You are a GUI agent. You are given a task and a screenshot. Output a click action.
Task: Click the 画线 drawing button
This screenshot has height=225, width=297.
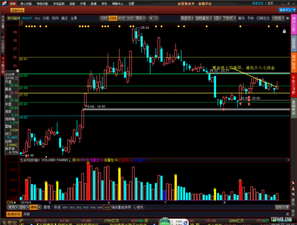tap(241, 18)
